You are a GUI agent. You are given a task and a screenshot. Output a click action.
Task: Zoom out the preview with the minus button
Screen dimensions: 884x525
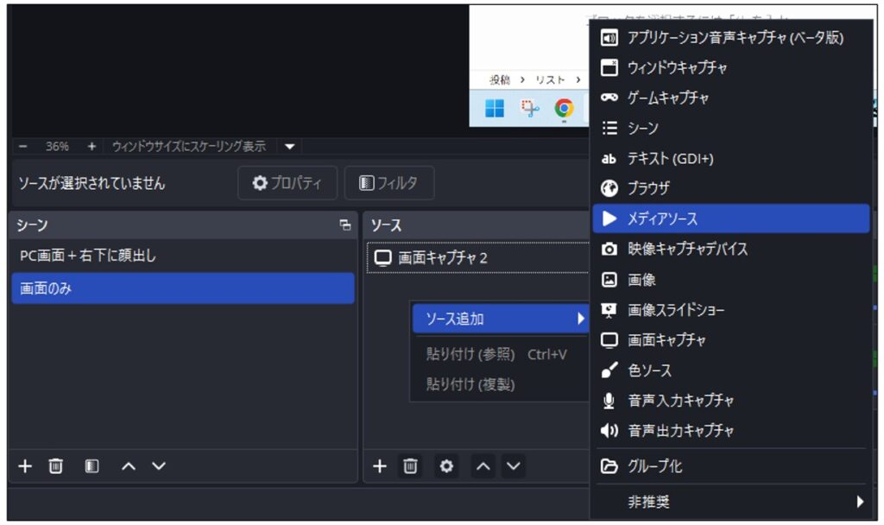(x=23, y=147)
